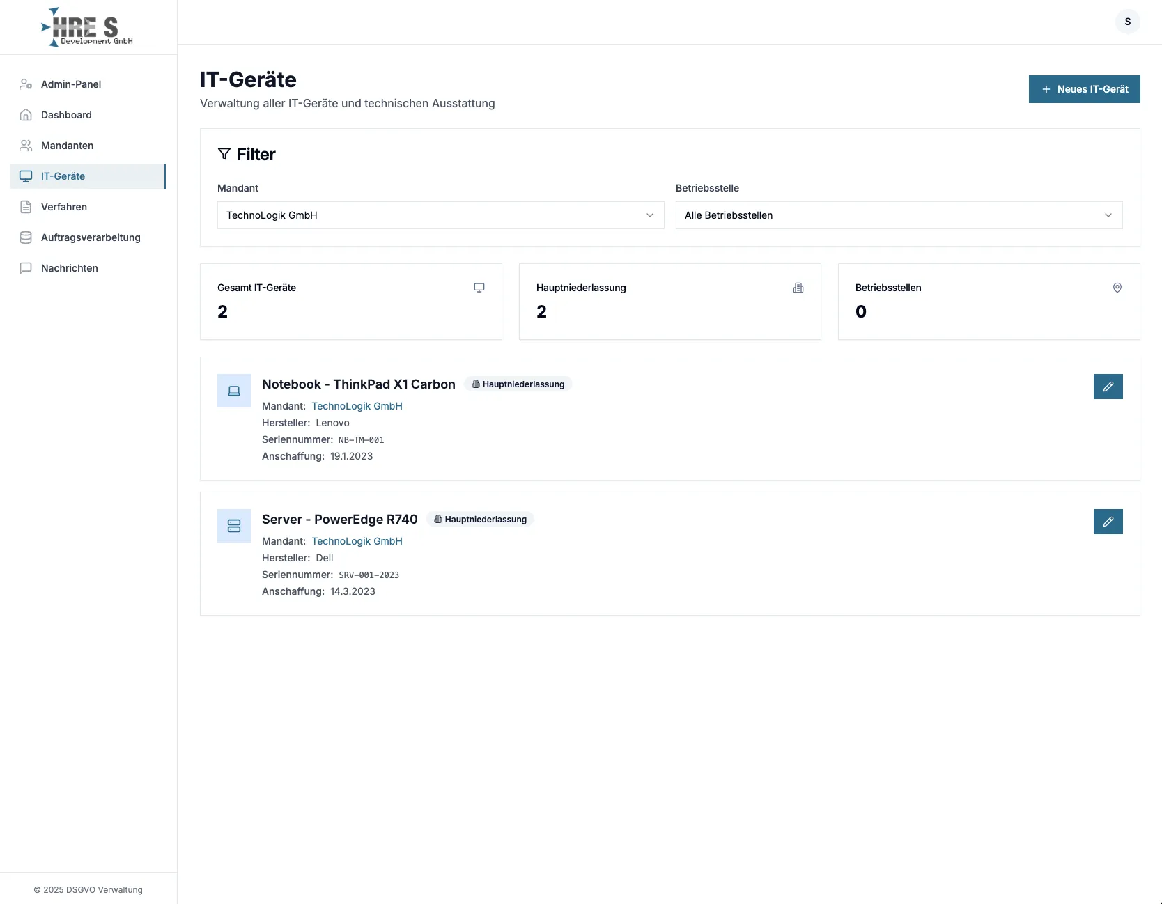Expand the Betriebsstelle dropdown
The width and height of the screenshot is (1162, 904).
coord(899,215)
